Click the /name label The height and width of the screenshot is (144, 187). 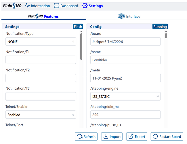tap(96, 52)
